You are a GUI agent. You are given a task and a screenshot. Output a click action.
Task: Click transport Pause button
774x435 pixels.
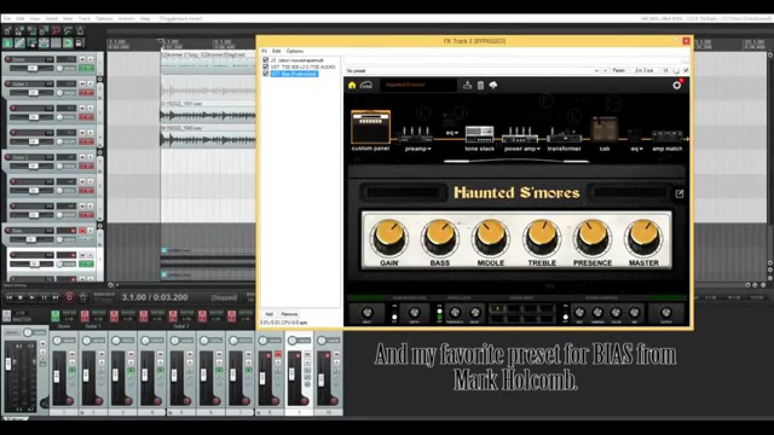[44, 297]
